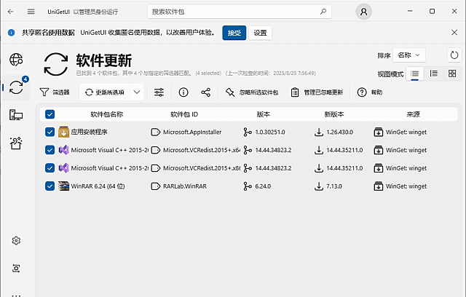Image resolution: width=466 pixels, height=297 pixels.
Task: Click the search magnifier icon
Action: 323,12
